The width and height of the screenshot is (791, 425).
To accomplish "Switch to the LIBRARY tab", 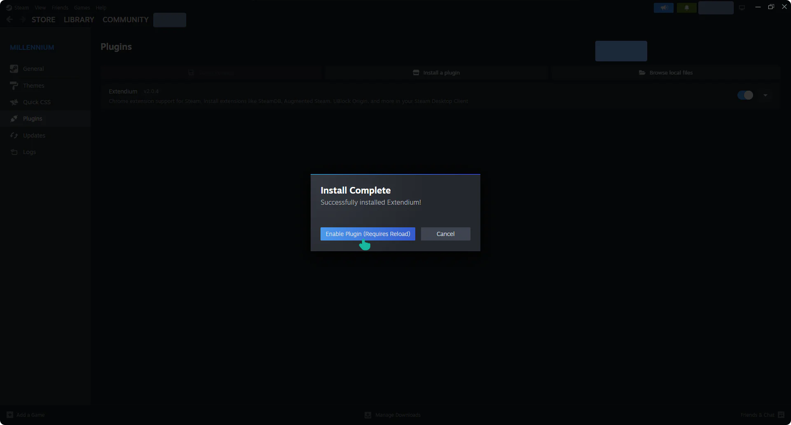I will pyautogui.click(x=79, y=20).
